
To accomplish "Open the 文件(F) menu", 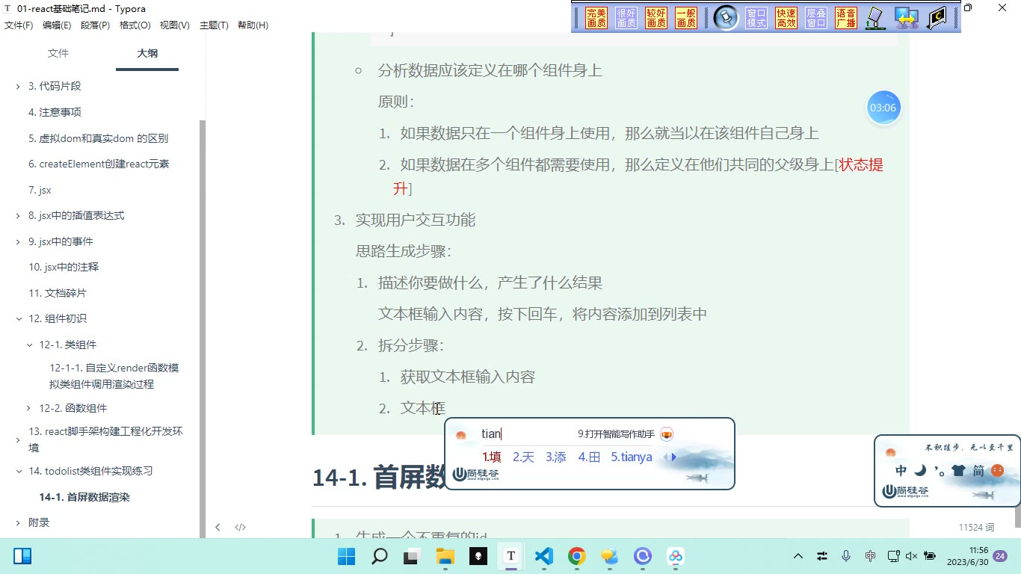I will (19, 25).
